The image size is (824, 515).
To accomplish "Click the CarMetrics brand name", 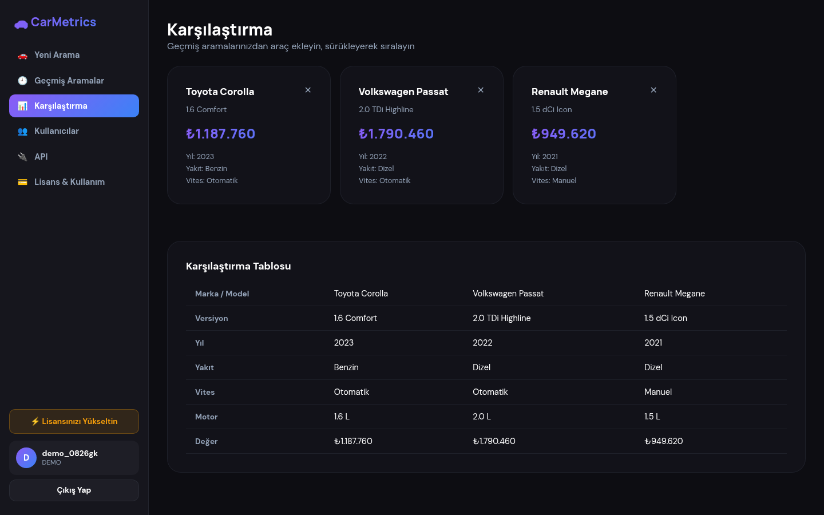I will coord(64,22).
